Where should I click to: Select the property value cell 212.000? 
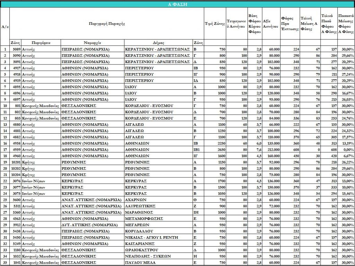pos(271,150)
